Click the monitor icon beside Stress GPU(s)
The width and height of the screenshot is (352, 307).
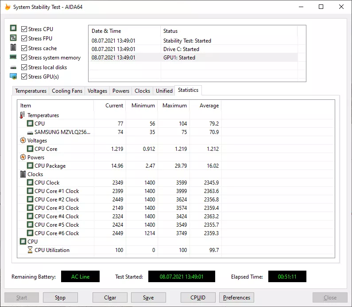(x=13, y=76)
